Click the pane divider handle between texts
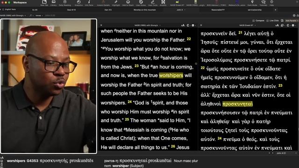The width and height of the screenshot is (299, 168). point(196,63)
